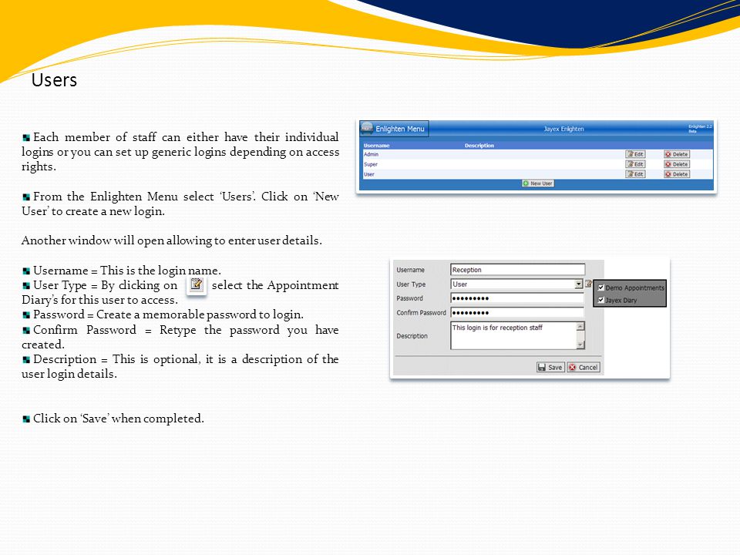Viewport: 740px width, 555px height.
Task: Delete the Admin user
Action: (x=677, y=154)
